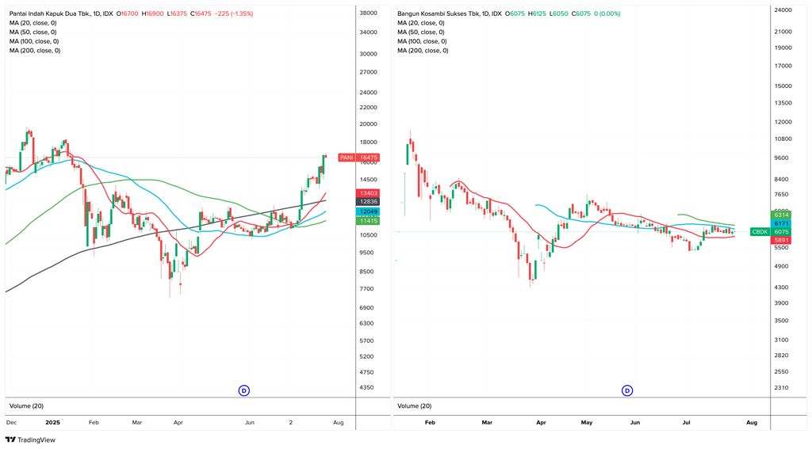The height and width of the screenshot is (449, 812).
Task: Click the D dividend marker on PANI chart
Action: 244,390
